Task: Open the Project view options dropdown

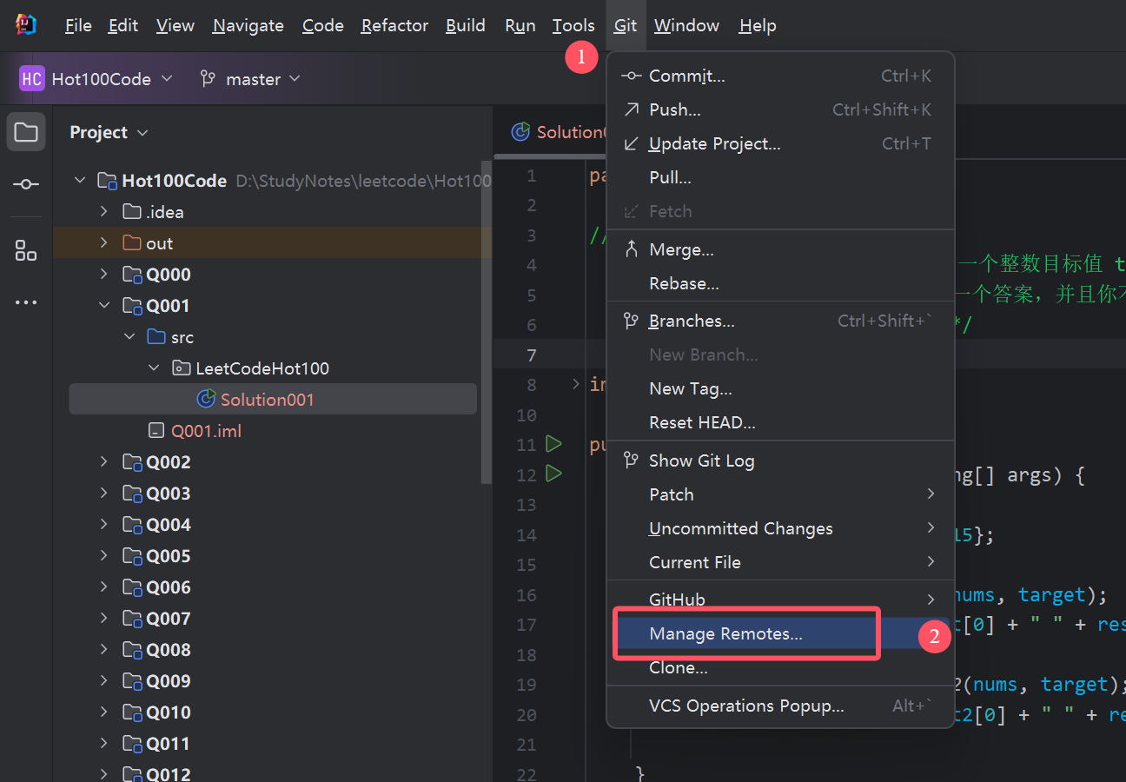Action: [x=142, y=133]
